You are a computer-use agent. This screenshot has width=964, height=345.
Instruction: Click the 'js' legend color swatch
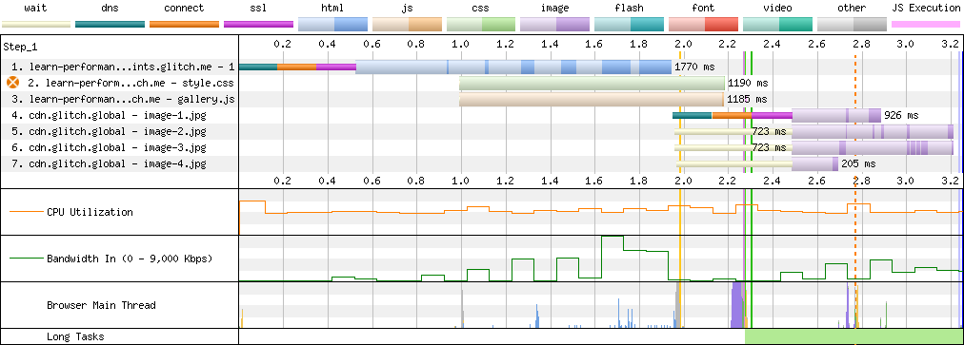click(x=407, y=25)
